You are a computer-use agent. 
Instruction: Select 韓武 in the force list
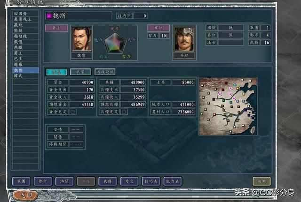[25, 76]
